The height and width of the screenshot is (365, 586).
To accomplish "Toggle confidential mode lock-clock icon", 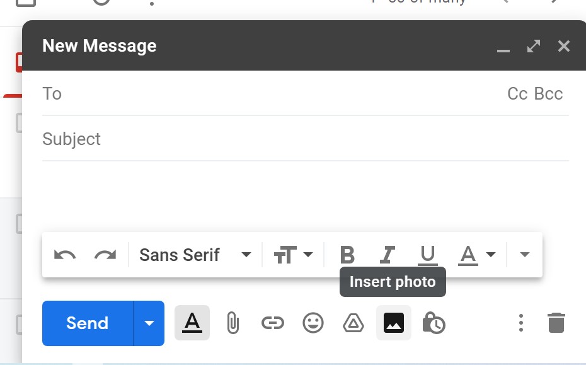I will [434, 323].
